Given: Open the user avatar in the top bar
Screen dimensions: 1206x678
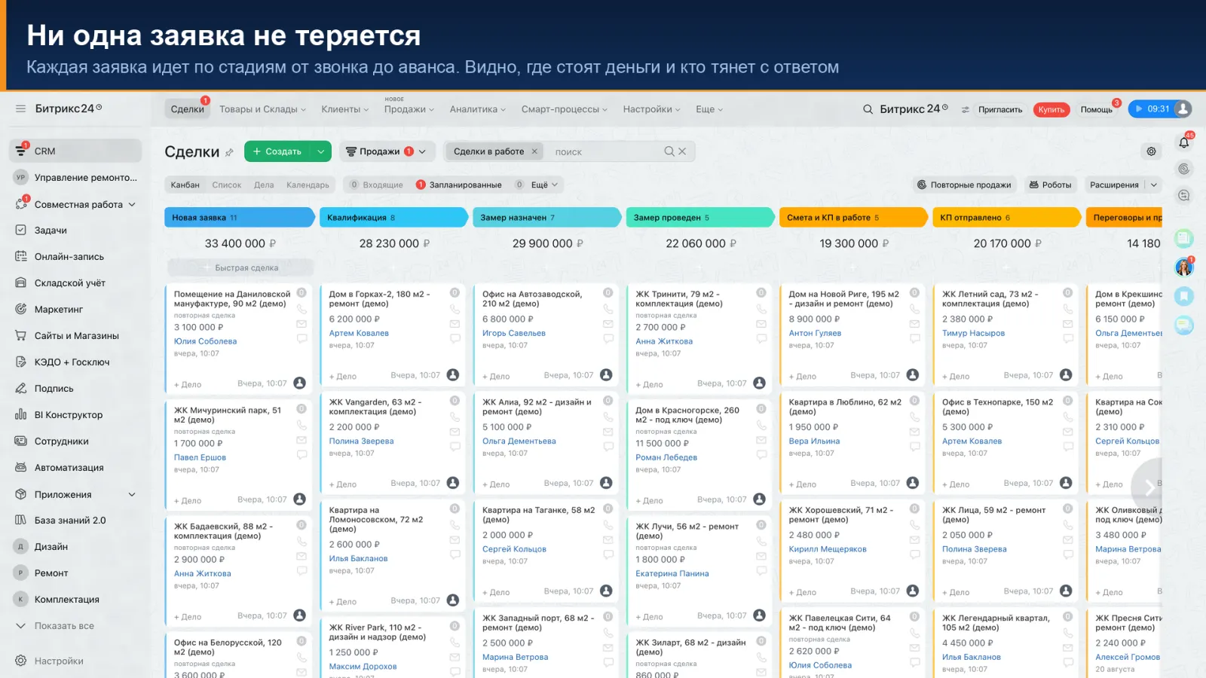Looking at the screenshot, I should [x=1183, y=109].
